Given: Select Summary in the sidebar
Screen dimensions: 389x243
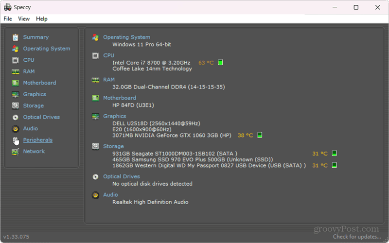Looking at the screenshot, I should coord(36,37).
